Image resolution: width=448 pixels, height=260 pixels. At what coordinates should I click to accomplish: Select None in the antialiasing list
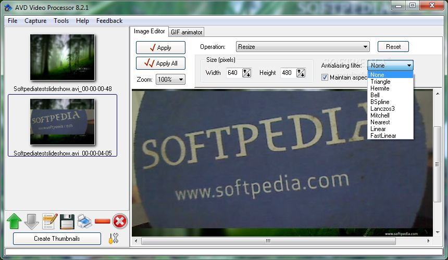coord(390,75)
